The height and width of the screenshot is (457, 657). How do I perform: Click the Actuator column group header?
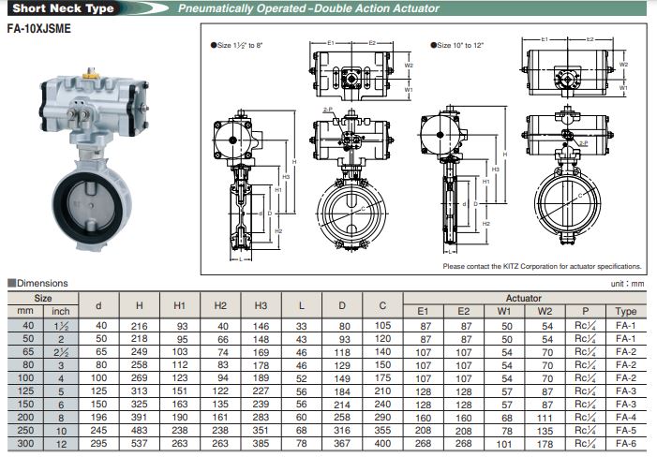point(524,298)
